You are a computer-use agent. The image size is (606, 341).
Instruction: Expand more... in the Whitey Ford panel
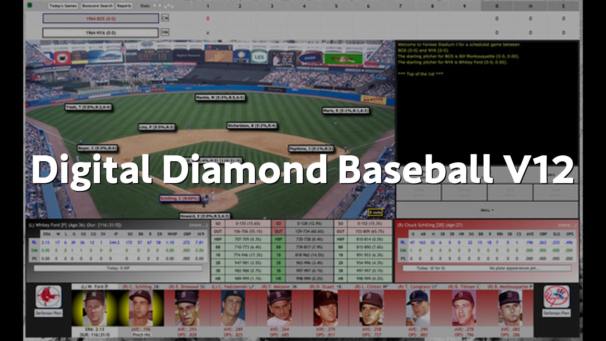(x=198, y=225)
